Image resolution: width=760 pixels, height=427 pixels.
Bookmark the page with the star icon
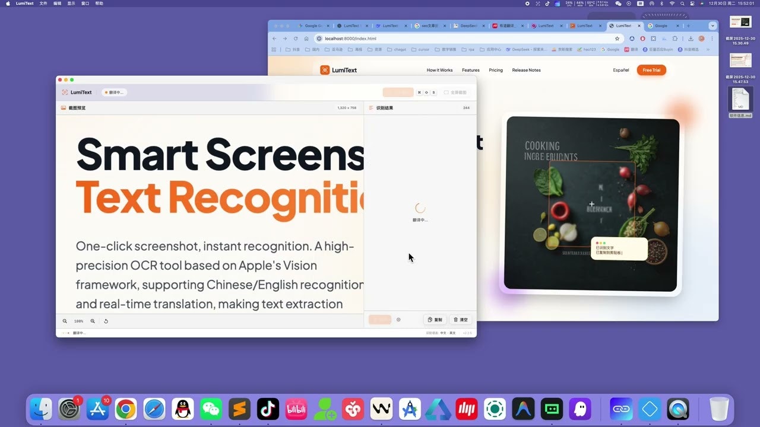[x=617, y=39]
